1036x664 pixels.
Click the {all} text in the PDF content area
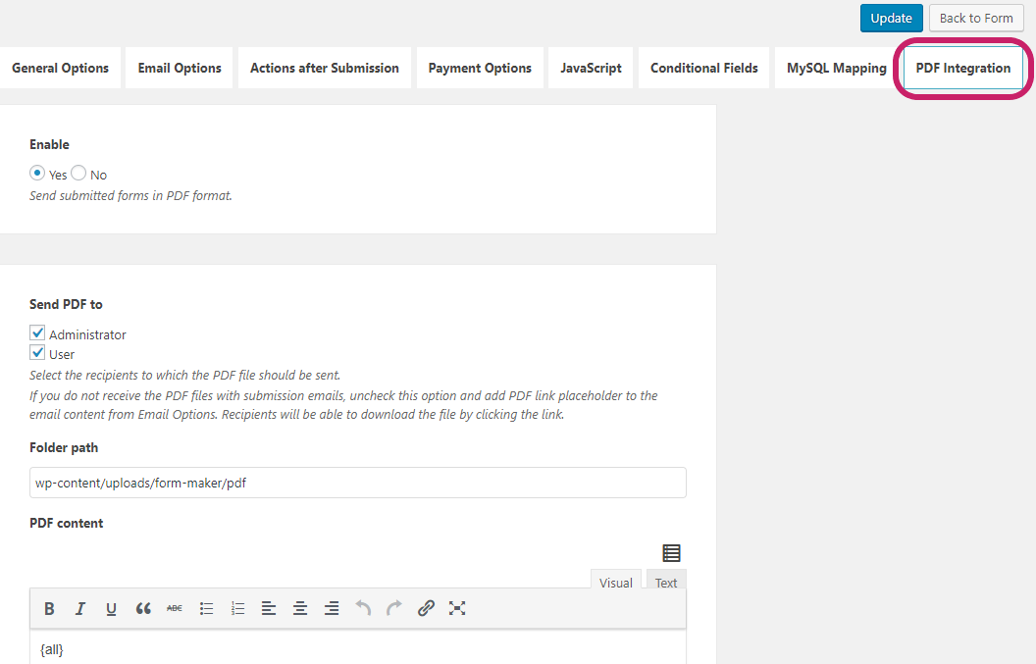pos(52,649)
